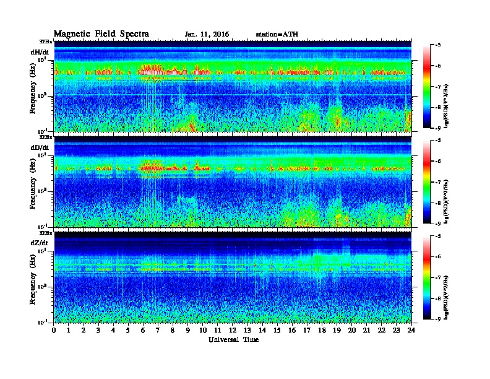Click hour tick label "19" on time axis
Viewport: 490px width, 379px height.
tap(337, 331)
